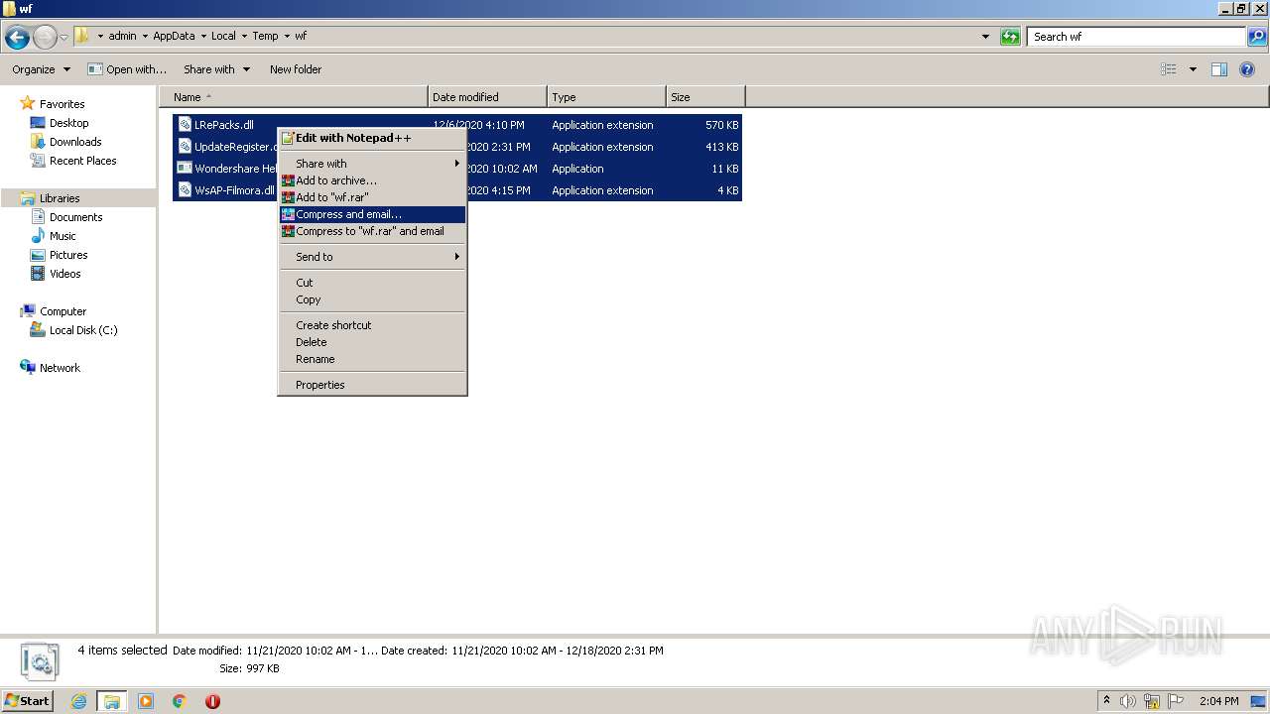Sort by Size column header
The image size is (1270, 714).
(705, 97)
